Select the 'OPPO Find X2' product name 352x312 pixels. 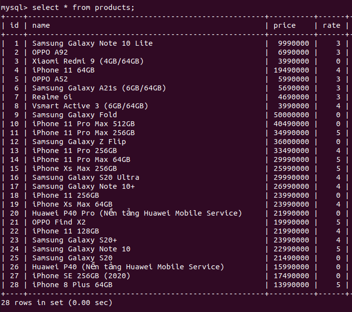(x=59, y=222)
